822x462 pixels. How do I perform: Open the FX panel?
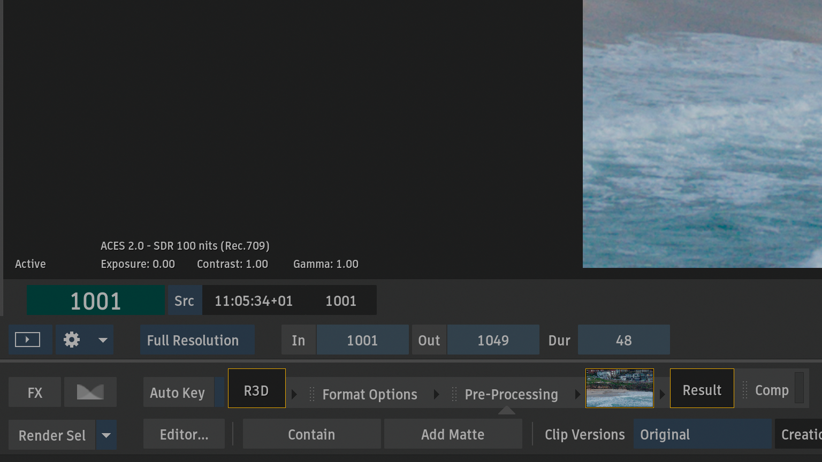pyautogui.click(x=35, y=392)
